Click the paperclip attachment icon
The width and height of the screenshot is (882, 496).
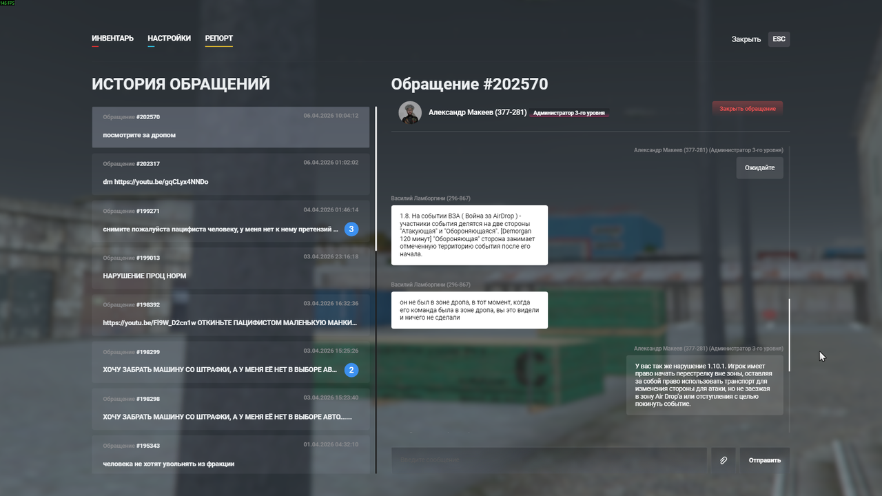pos(723,460)
